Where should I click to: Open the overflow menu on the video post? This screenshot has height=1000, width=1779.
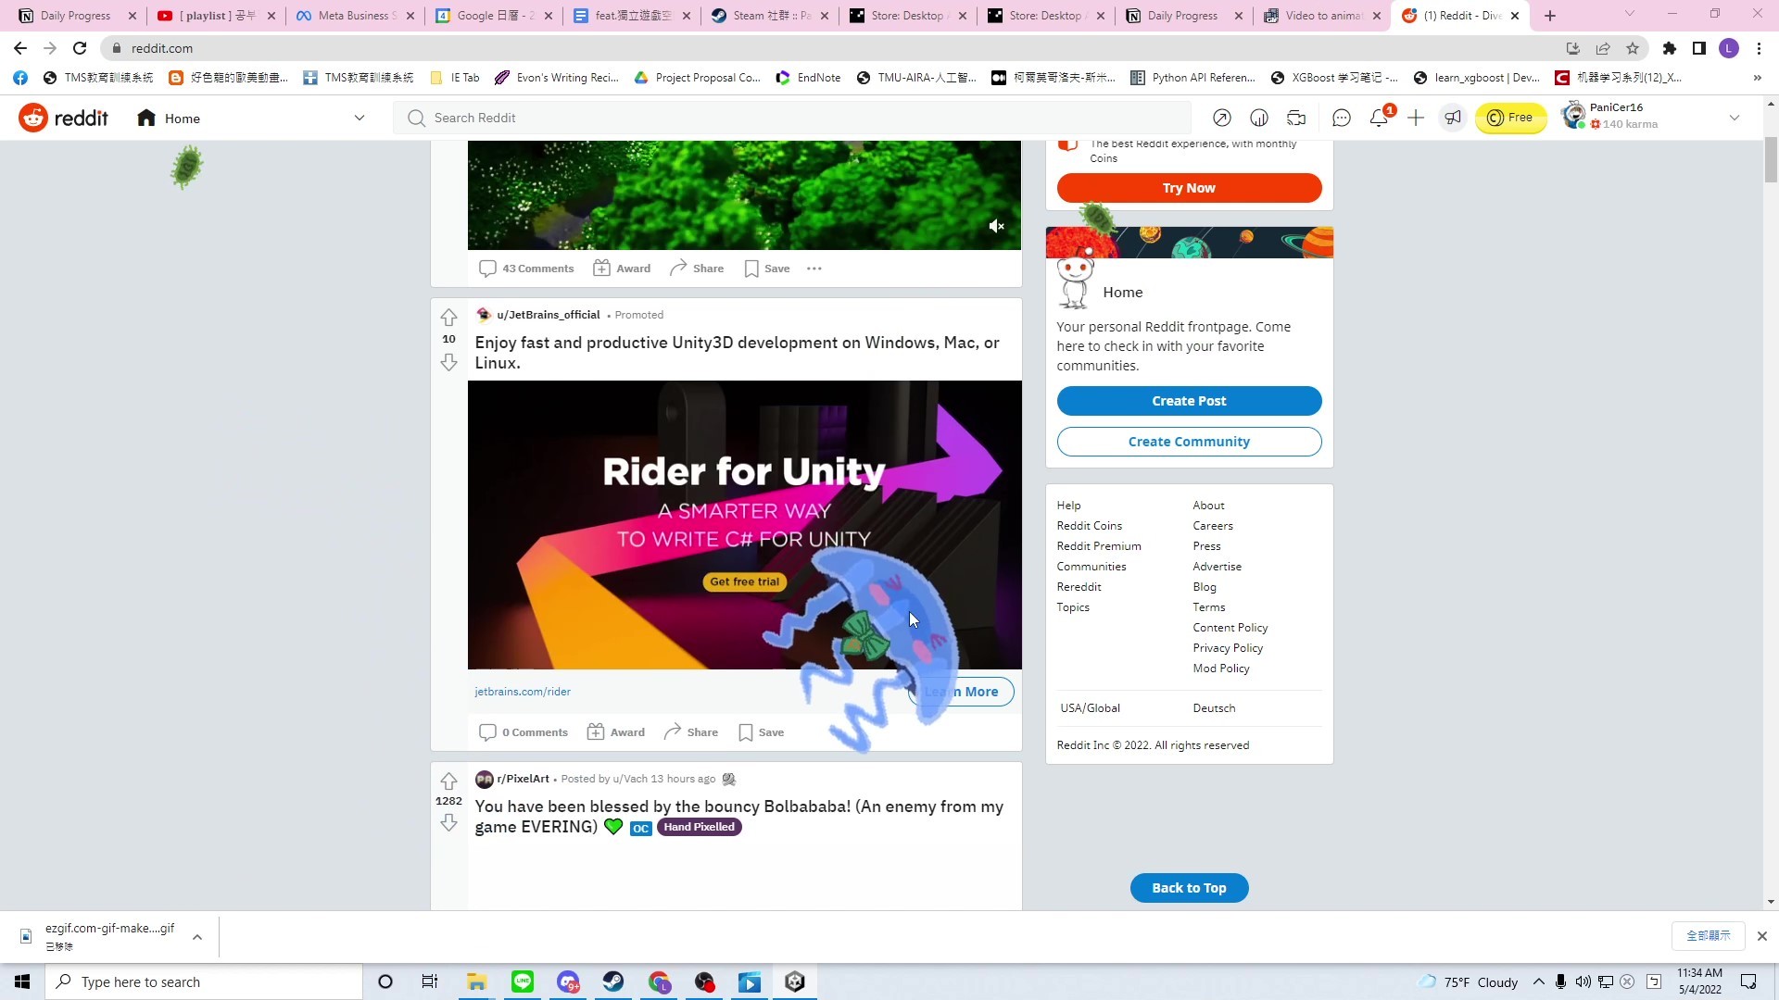[814, 268]
